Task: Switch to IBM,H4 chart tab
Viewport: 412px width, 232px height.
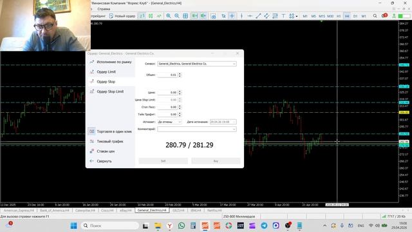Action: [x=196, y=211]
